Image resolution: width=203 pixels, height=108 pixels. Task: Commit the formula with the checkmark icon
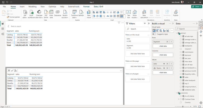click(12, 70)
